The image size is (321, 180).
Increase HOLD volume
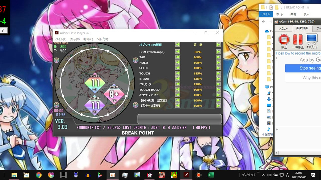click(218, 63)
